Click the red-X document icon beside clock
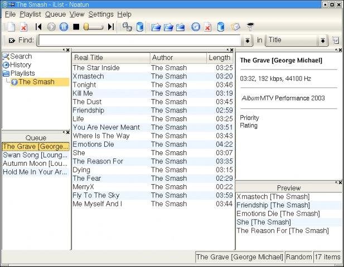Viewport: 344px width, 267px height. [x=208, y=27]
